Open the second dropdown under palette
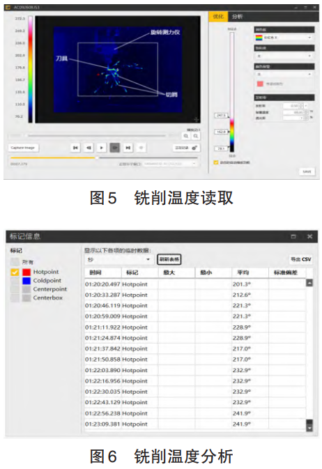This screenshot has height=469, width=322. pos(284,56)
